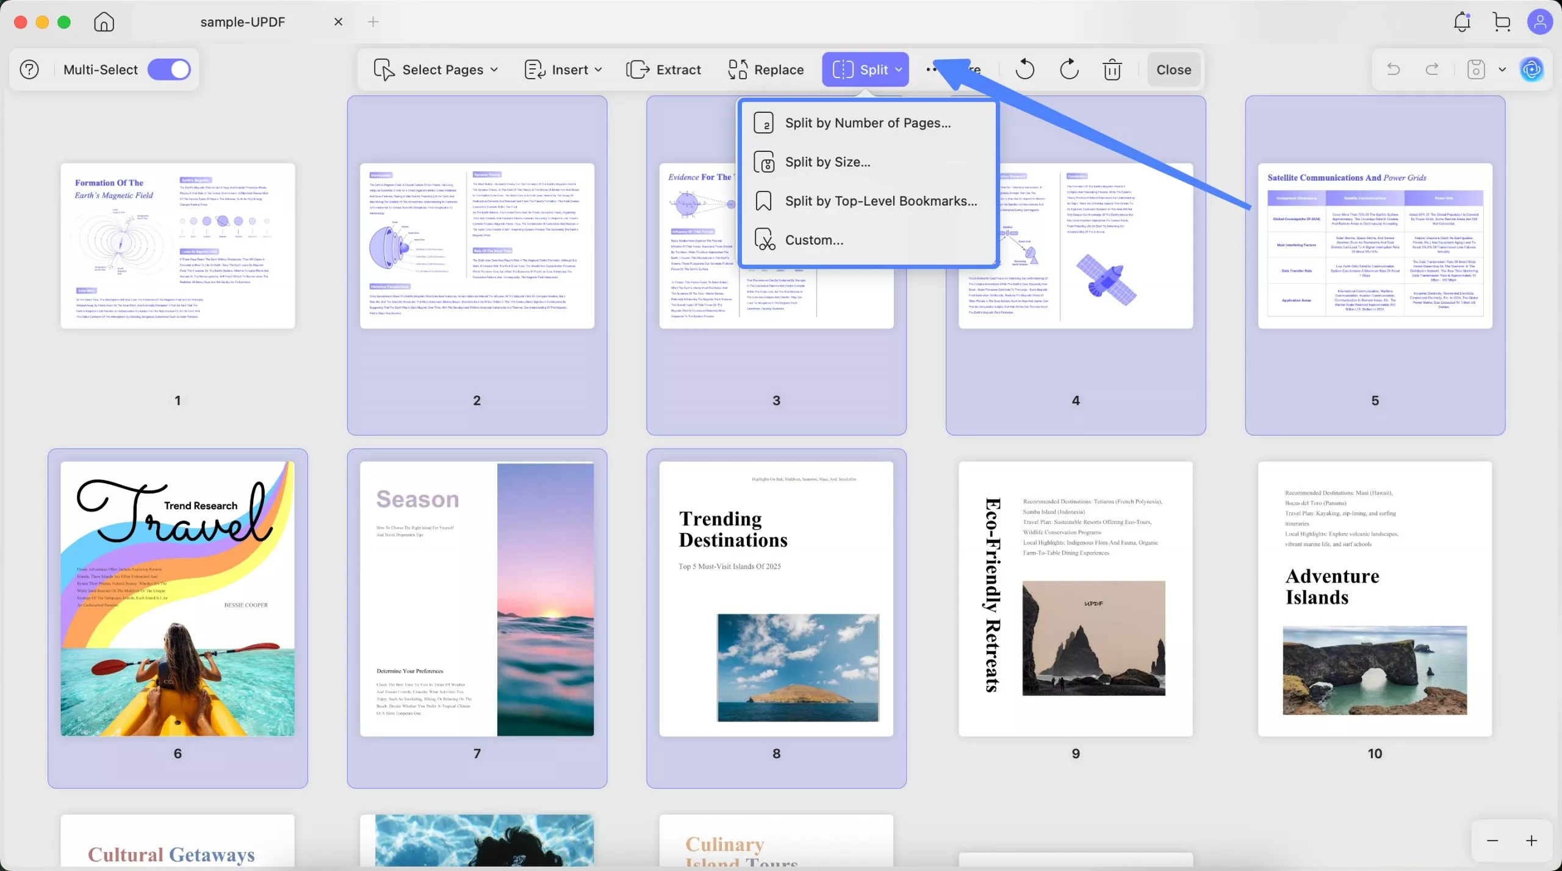Delete selected pages with trash icon
Image resolution: width=1562 pixels, height=871 pixels.
click(x=1112, y=70)
